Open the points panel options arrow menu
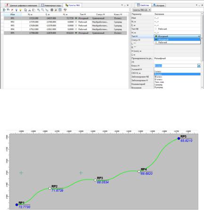204x210 pixels. [x=122, y=5]
